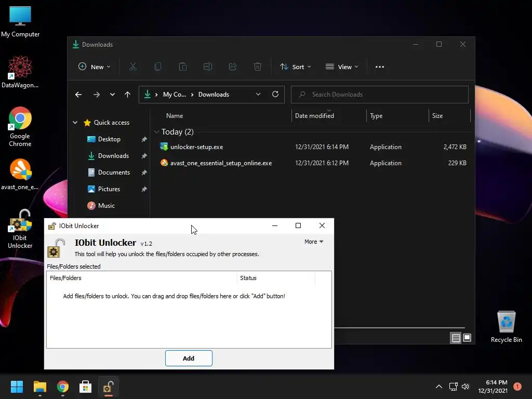Click the Paste clipboard icon in Explorer toolbar
This screenshot has width=532, height=399.
point(183,67)
